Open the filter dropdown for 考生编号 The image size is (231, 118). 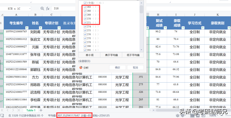coord(27,28)
